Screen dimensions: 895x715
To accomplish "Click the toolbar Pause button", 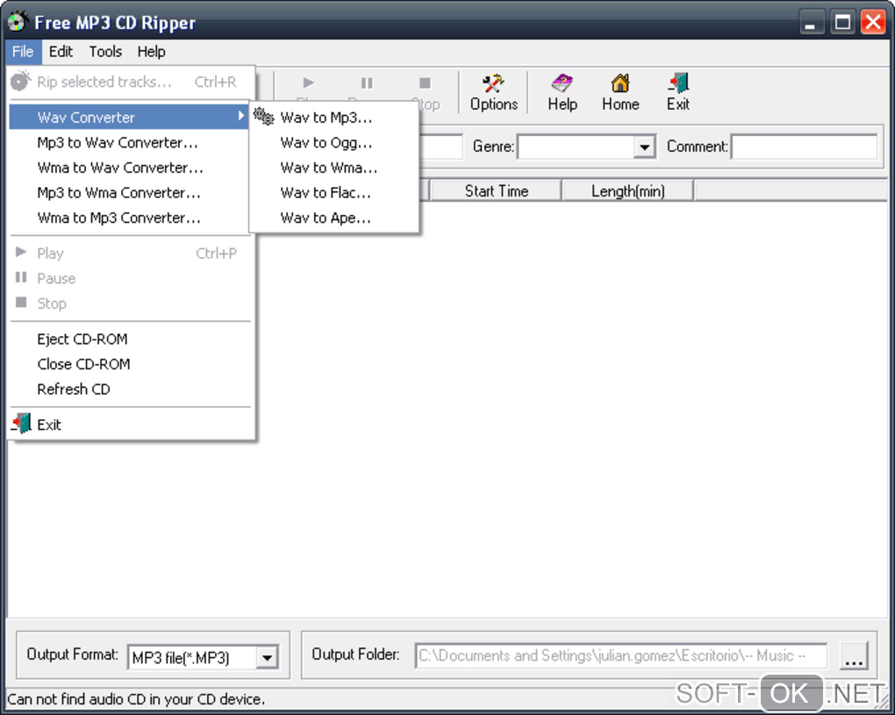I will [367, 84].
